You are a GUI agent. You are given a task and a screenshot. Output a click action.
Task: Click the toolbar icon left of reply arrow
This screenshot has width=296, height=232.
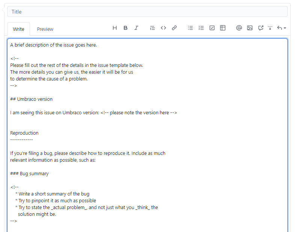coord(270,28)
